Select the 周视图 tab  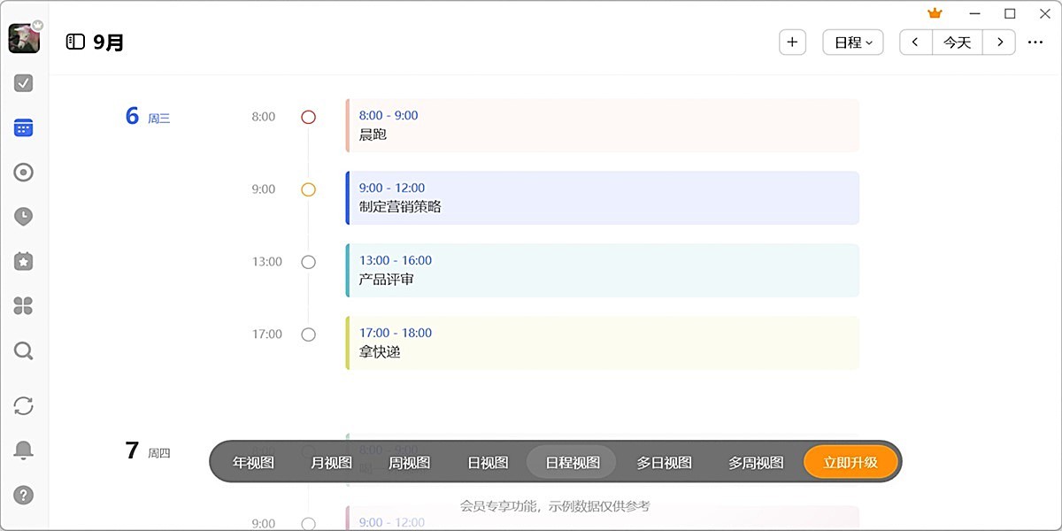(x=410, y=462)
